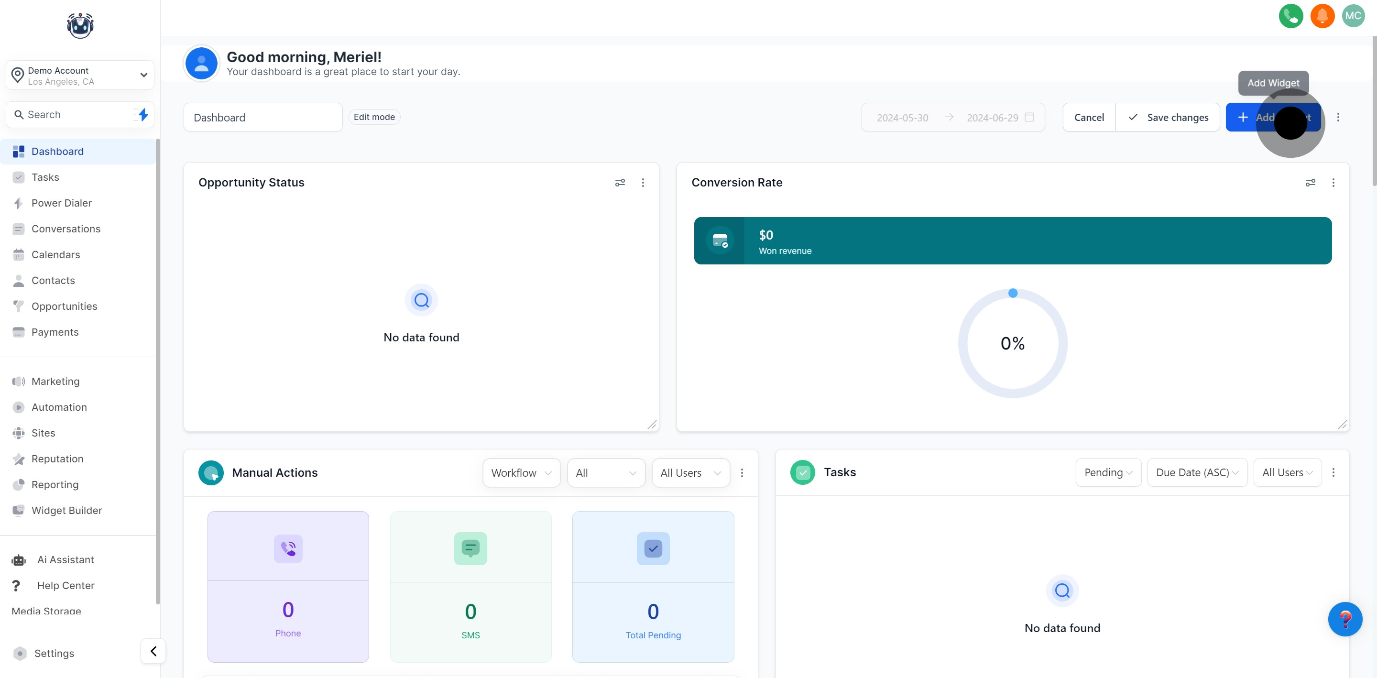Click the Dashboard name input field
The image size is (1377, 678).
pyautogui.click(x=262, y=117)
